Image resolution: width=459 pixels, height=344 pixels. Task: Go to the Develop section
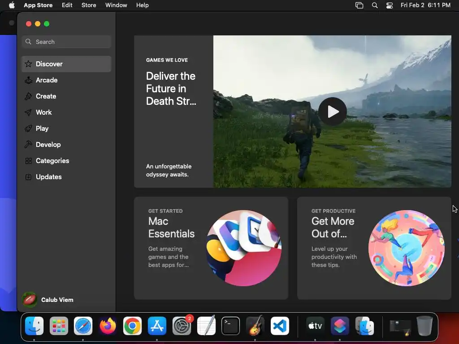pos(66,144)
